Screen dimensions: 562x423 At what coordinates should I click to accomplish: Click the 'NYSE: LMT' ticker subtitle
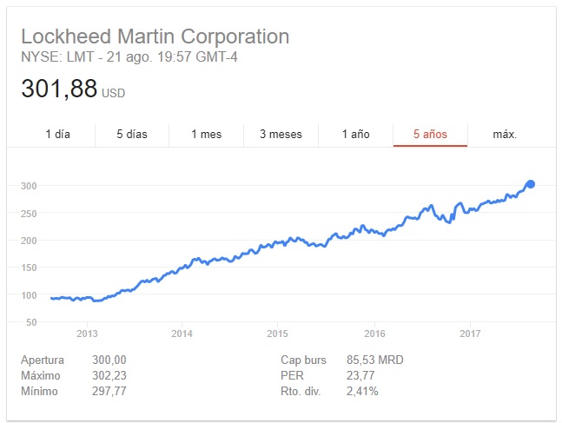coord(53,57)
